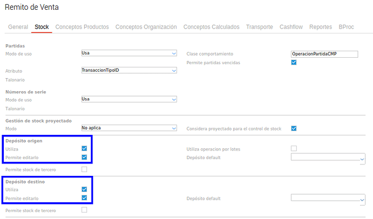The height and width of the screenshot is (219, 373).
Task: Check Permite stock de tercero for origen
Action: coord(84,169)
